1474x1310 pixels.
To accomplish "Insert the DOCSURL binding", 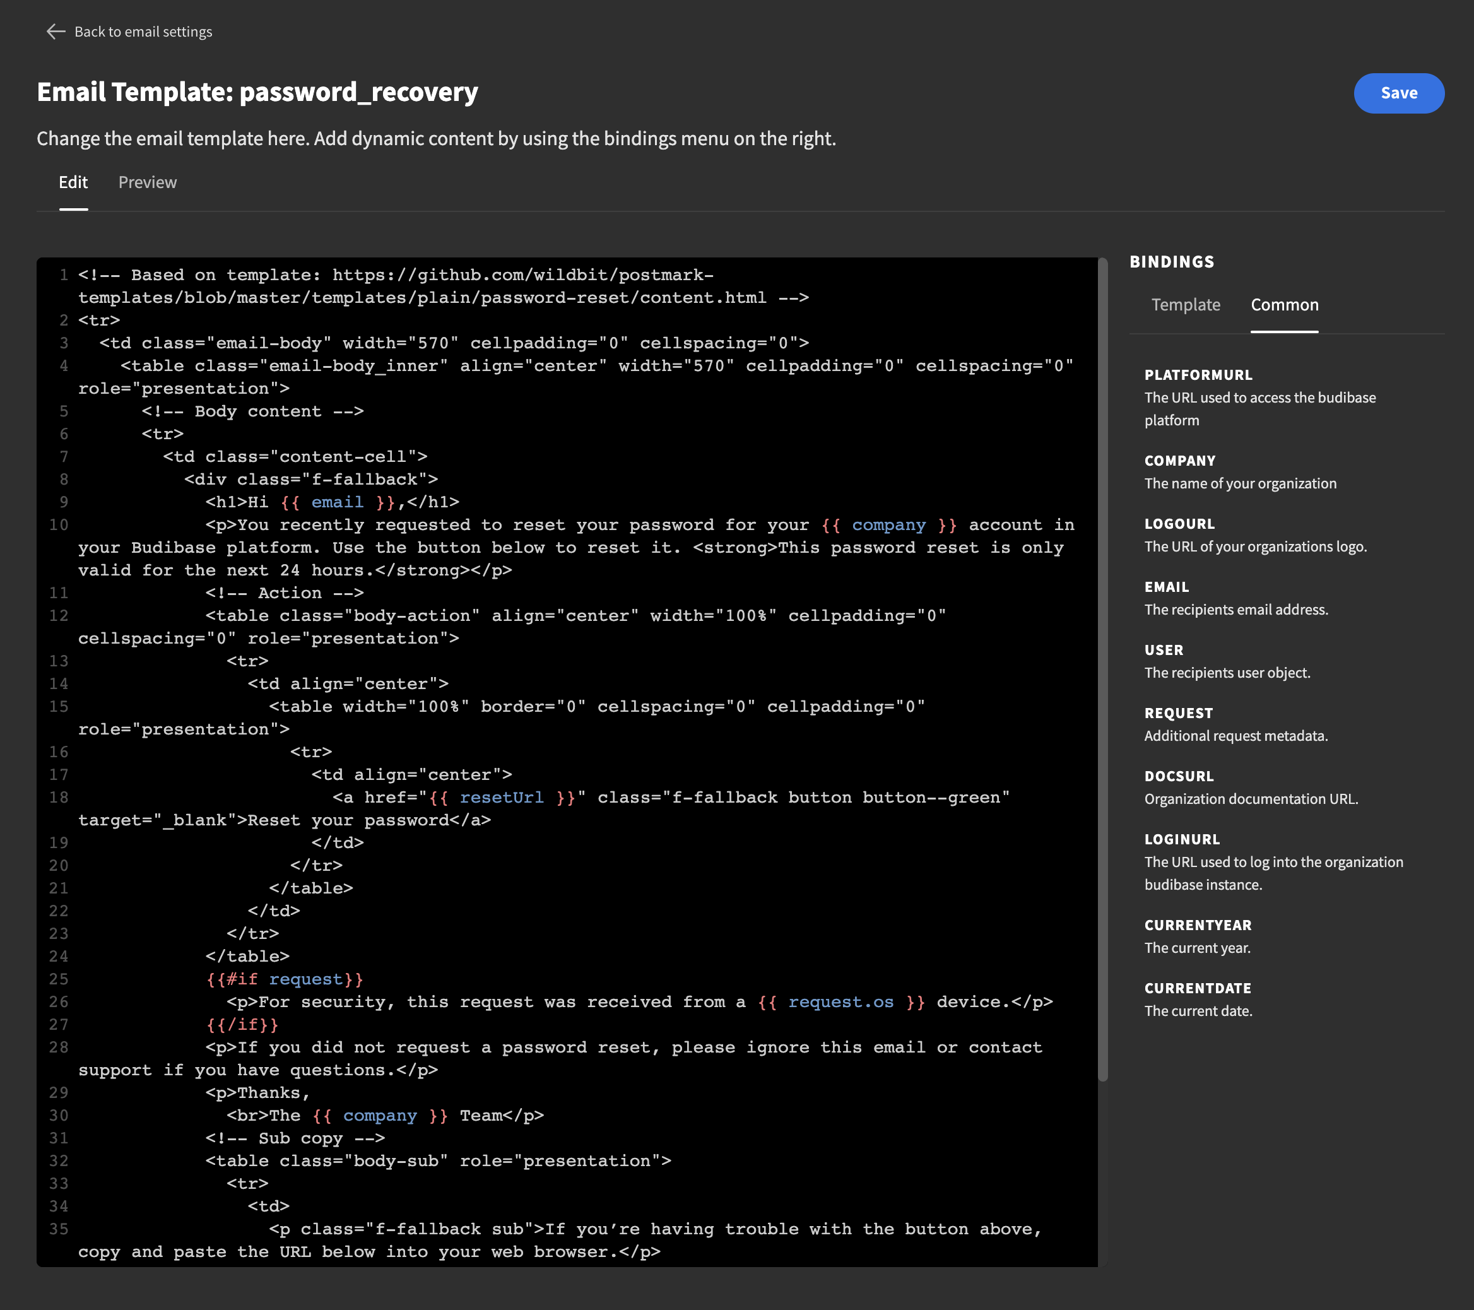I will [x=1178, y=776].
